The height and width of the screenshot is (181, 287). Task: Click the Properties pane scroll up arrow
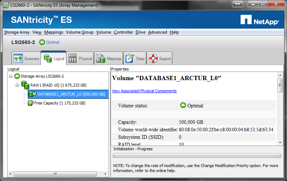(x=280, y=75)
